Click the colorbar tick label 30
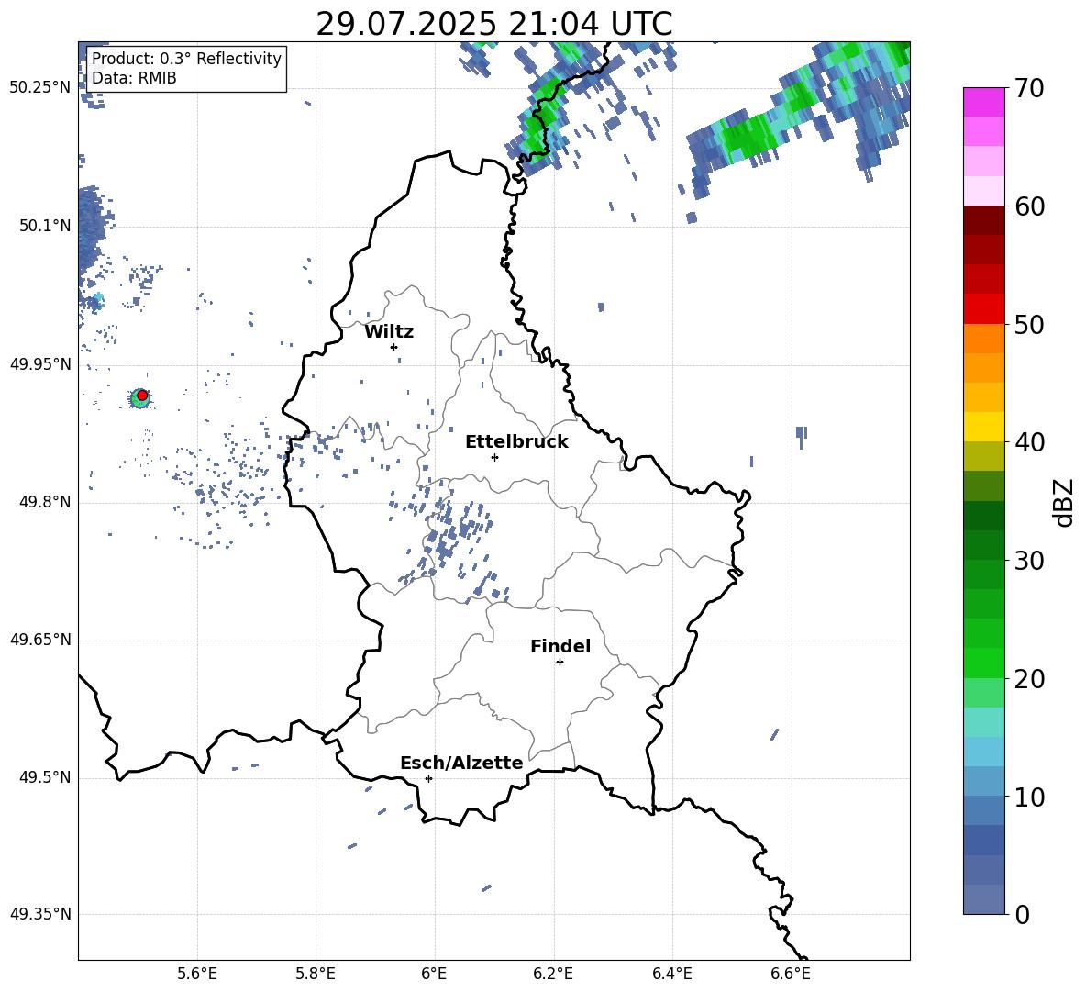1086x992 pixels. 1029,561
